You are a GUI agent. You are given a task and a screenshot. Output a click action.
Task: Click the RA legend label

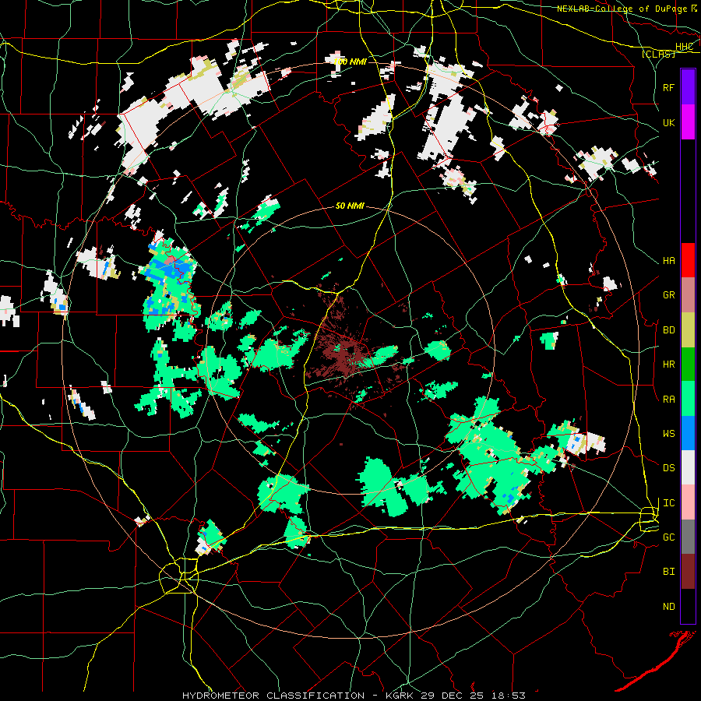(x=669, y=400)
